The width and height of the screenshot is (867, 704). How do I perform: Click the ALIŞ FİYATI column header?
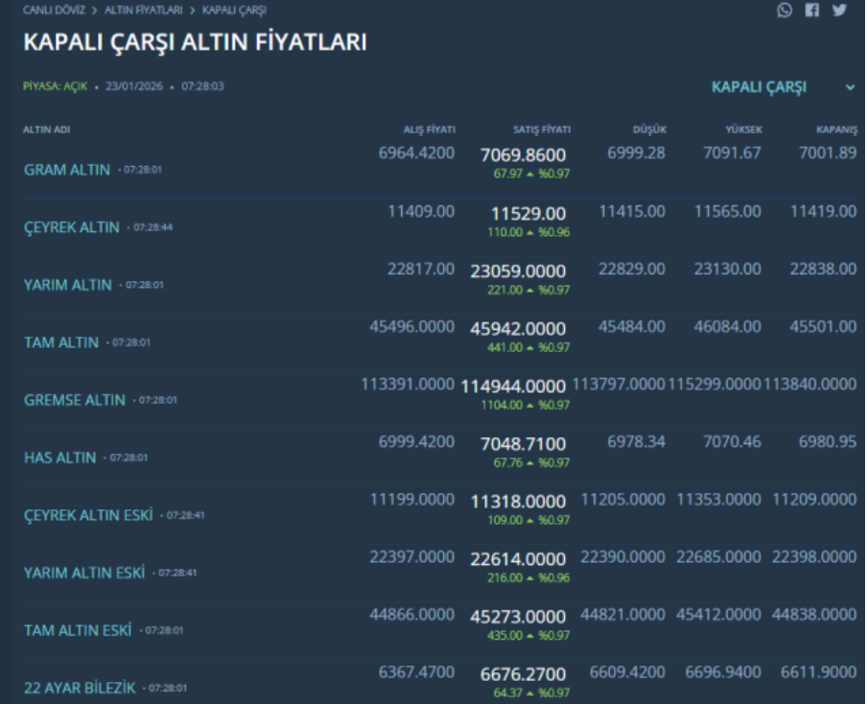tap(429, 129)
